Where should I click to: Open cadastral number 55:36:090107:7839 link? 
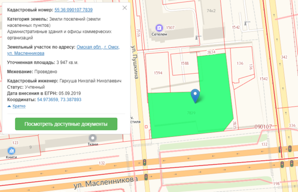(x=74, y=10)
